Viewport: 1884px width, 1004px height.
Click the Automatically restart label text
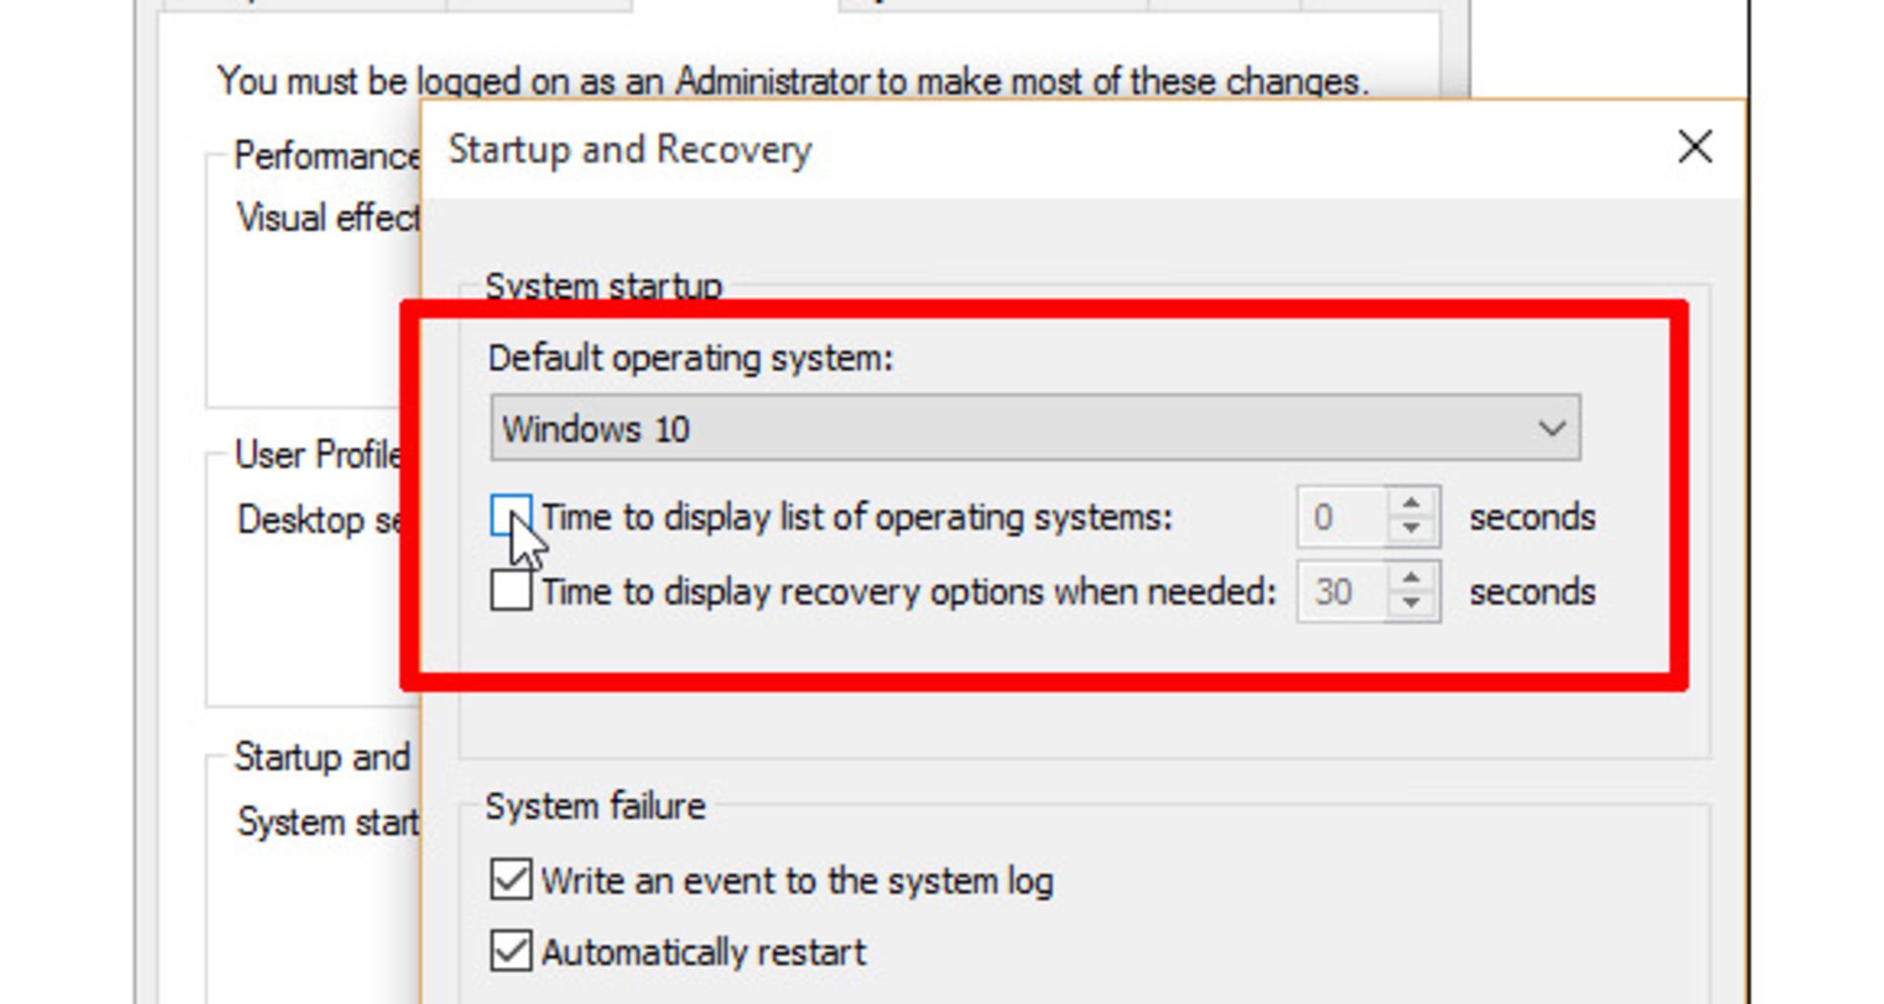click(x=704, y=952)
